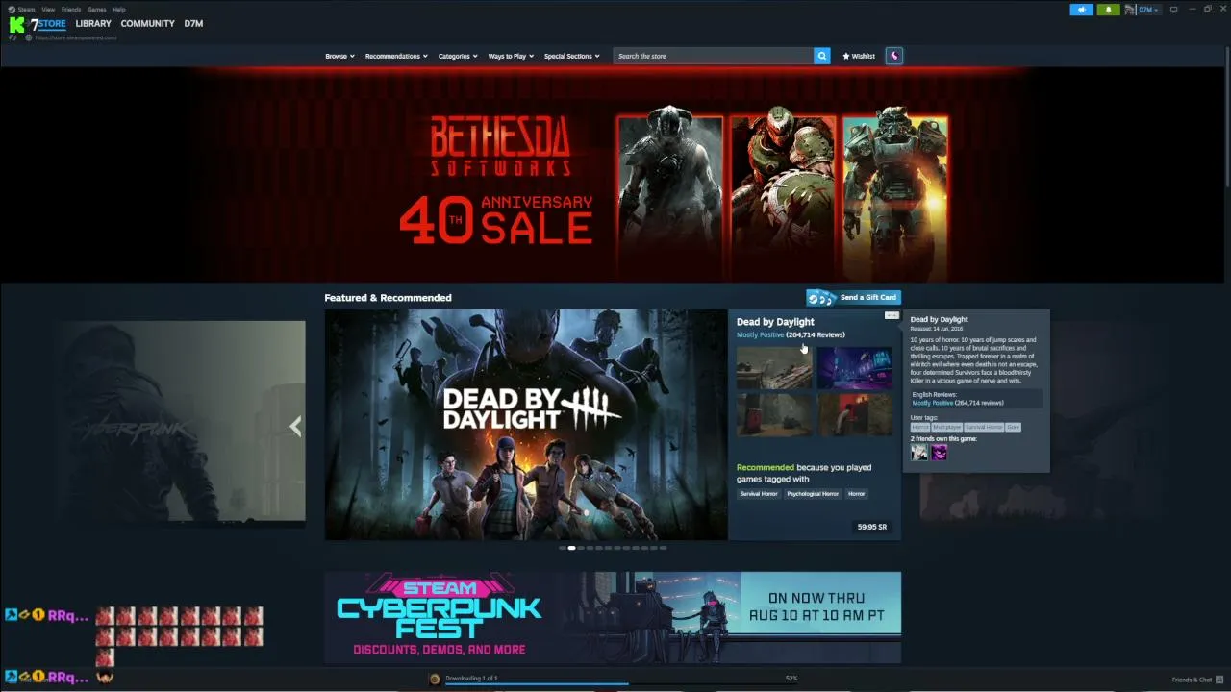Click the 59.95 SR price

[x=872, y=527]
